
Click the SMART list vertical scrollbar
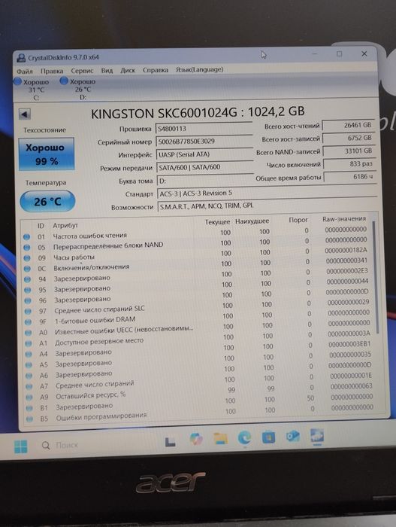point(376,276)
